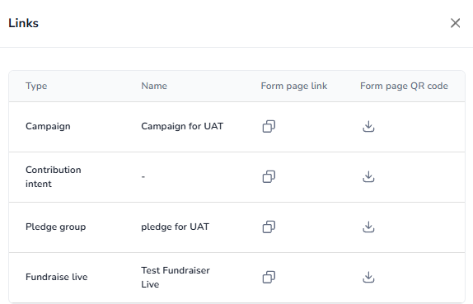Click the Form page link column header
Screen dimensions: 473x304
coord(294,86)
